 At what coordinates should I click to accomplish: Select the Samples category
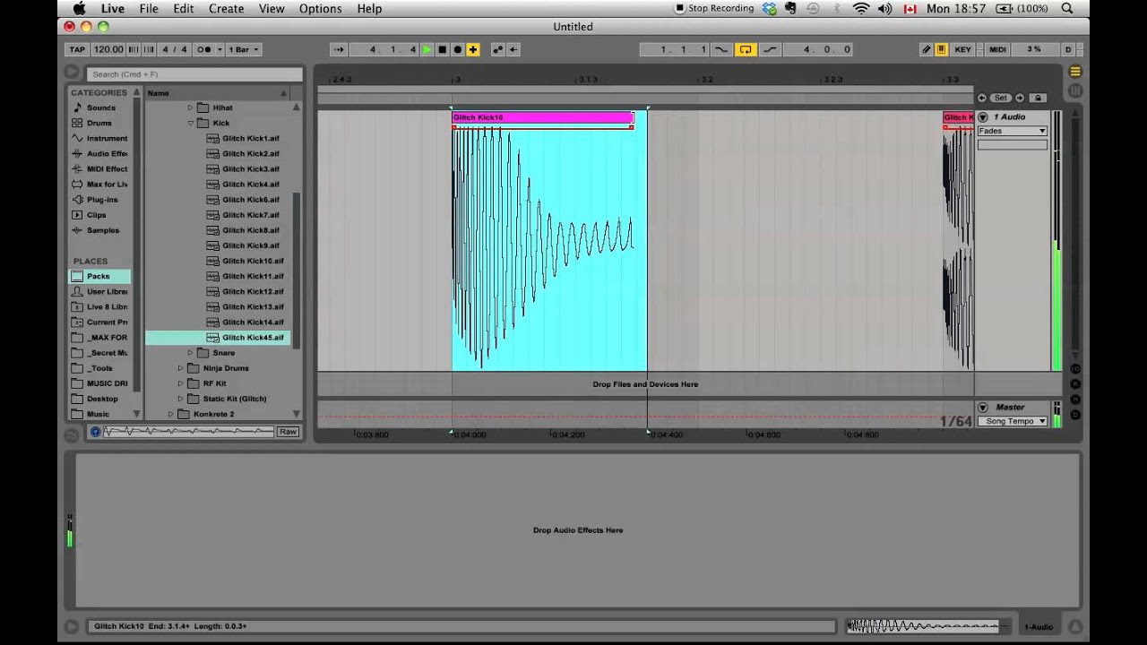coord(100,230)
